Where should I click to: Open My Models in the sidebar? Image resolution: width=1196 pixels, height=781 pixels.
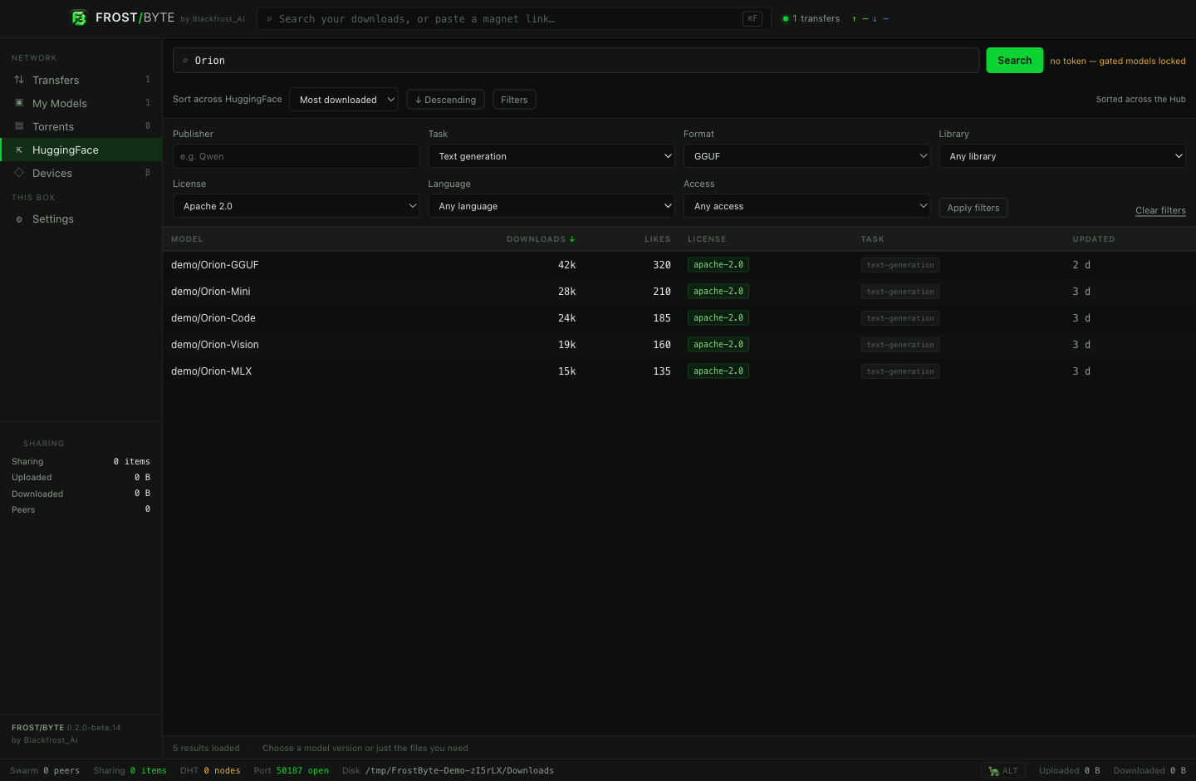point(81,103)
